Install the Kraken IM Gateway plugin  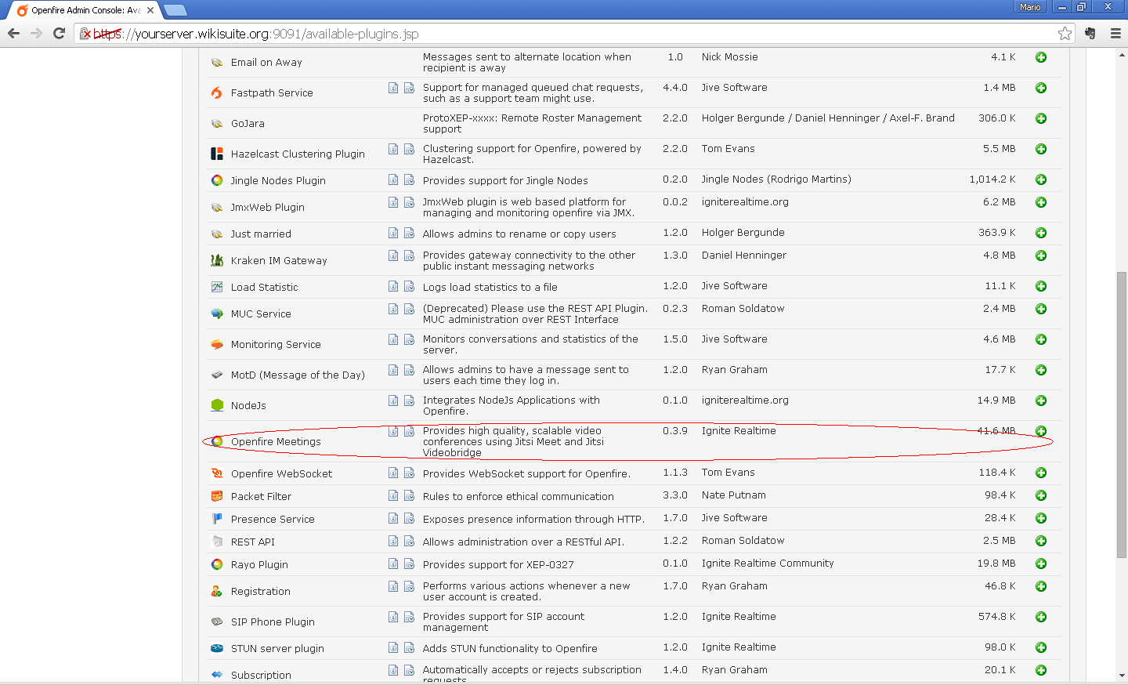(1041, 256)
